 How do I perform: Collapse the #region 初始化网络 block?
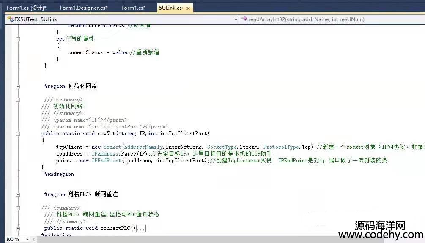(18, 86)
